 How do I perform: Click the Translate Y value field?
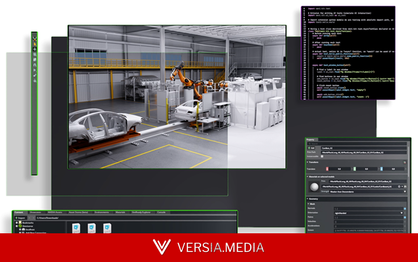367,169
